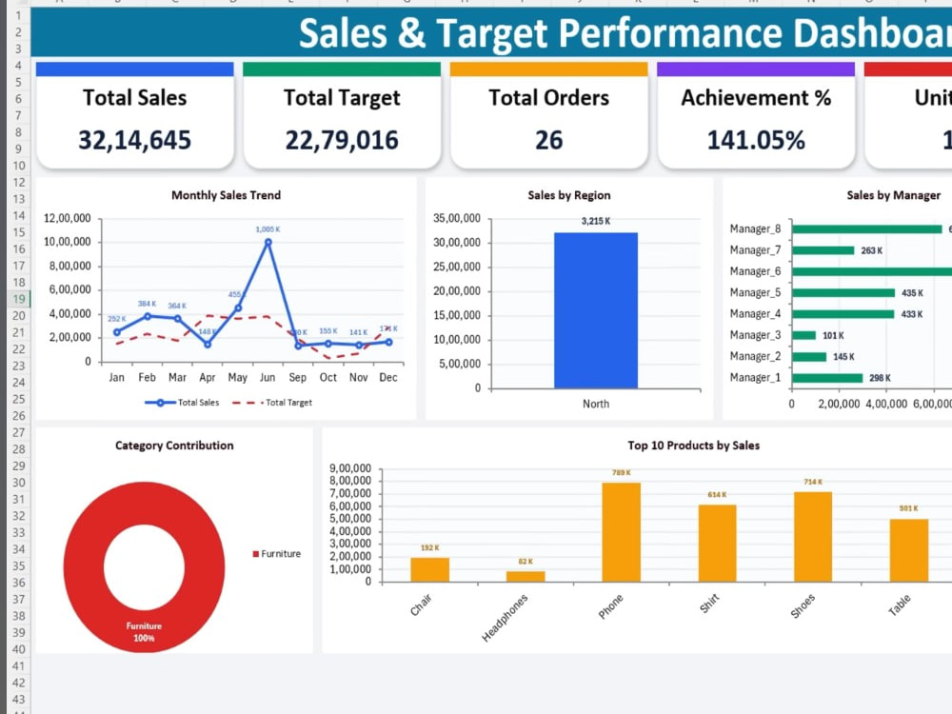Click the Manager_3 axis label
This screenshot has height=714, width=952.
click(755, 335)
